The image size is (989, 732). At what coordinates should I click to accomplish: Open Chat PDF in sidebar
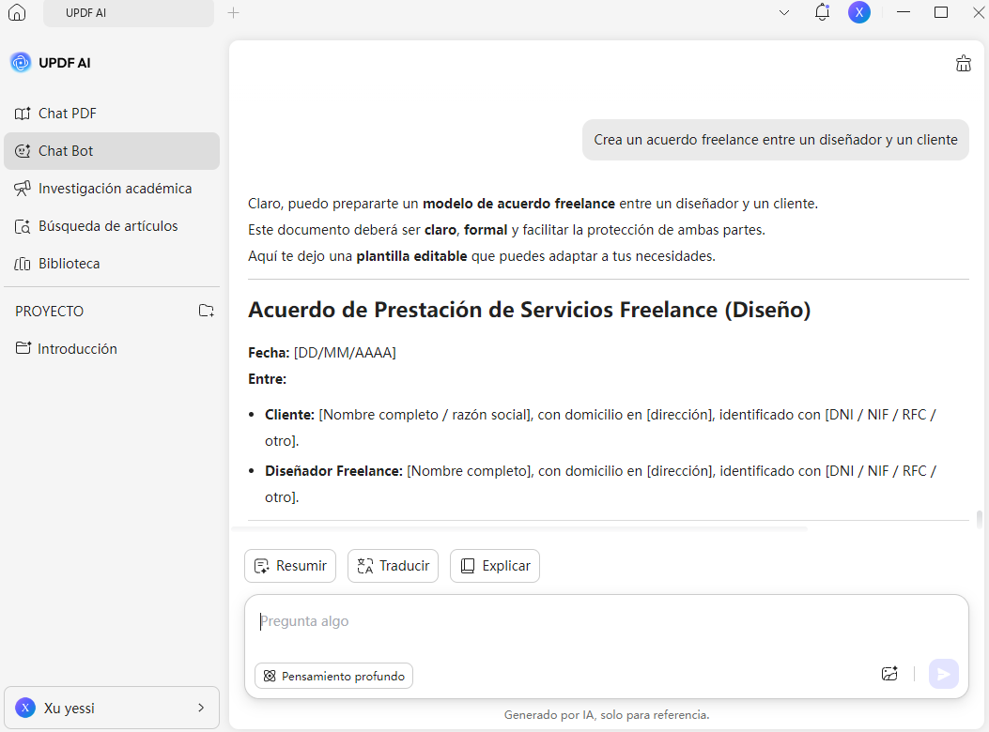click(x=112, y=114)
